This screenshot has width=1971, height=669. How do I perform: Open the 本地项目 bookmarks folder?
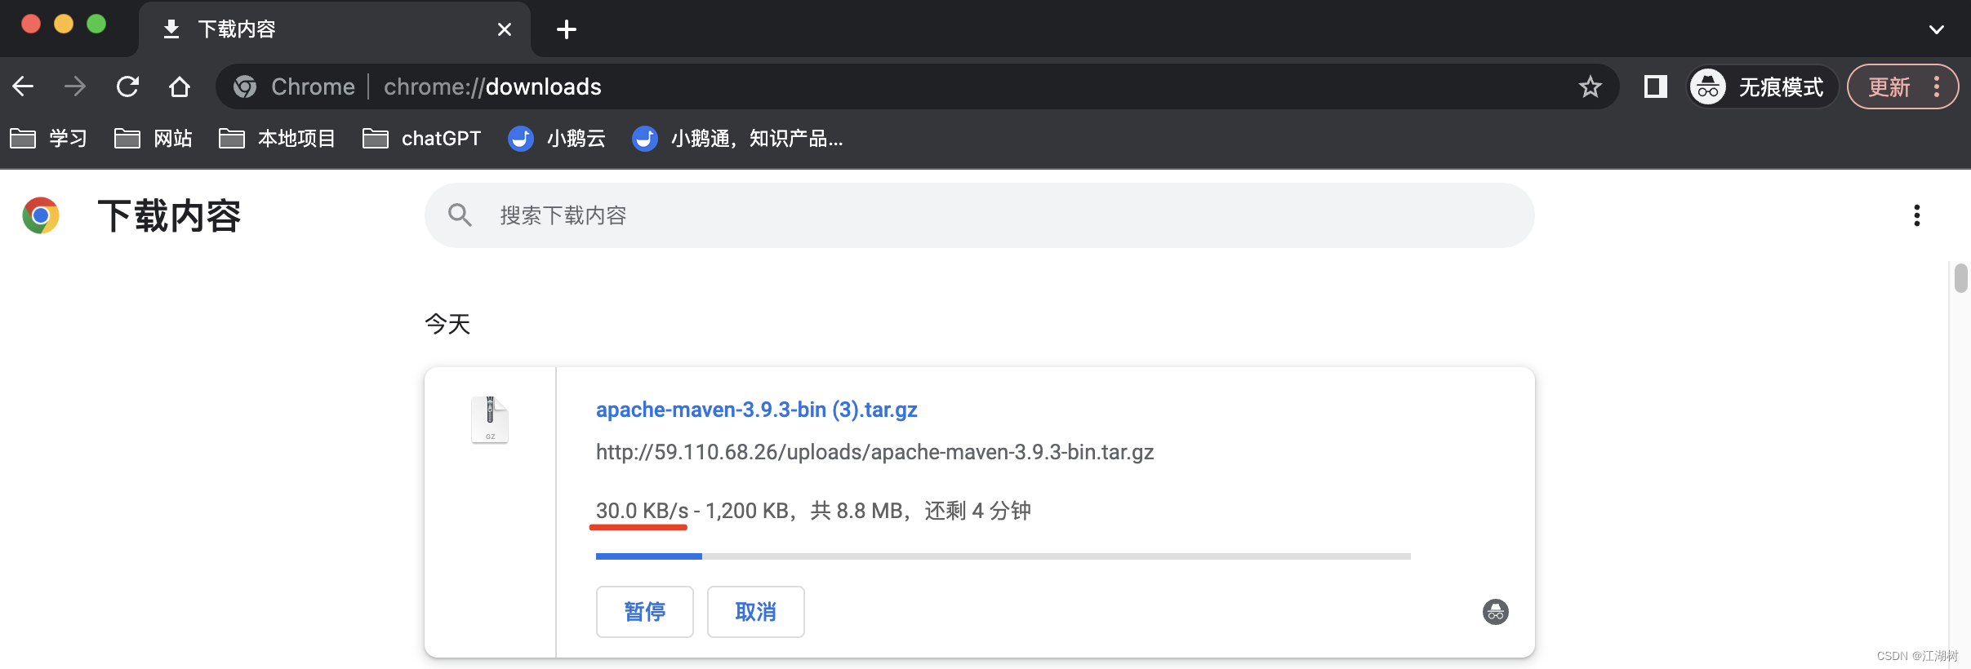click(x=278, y=139)
